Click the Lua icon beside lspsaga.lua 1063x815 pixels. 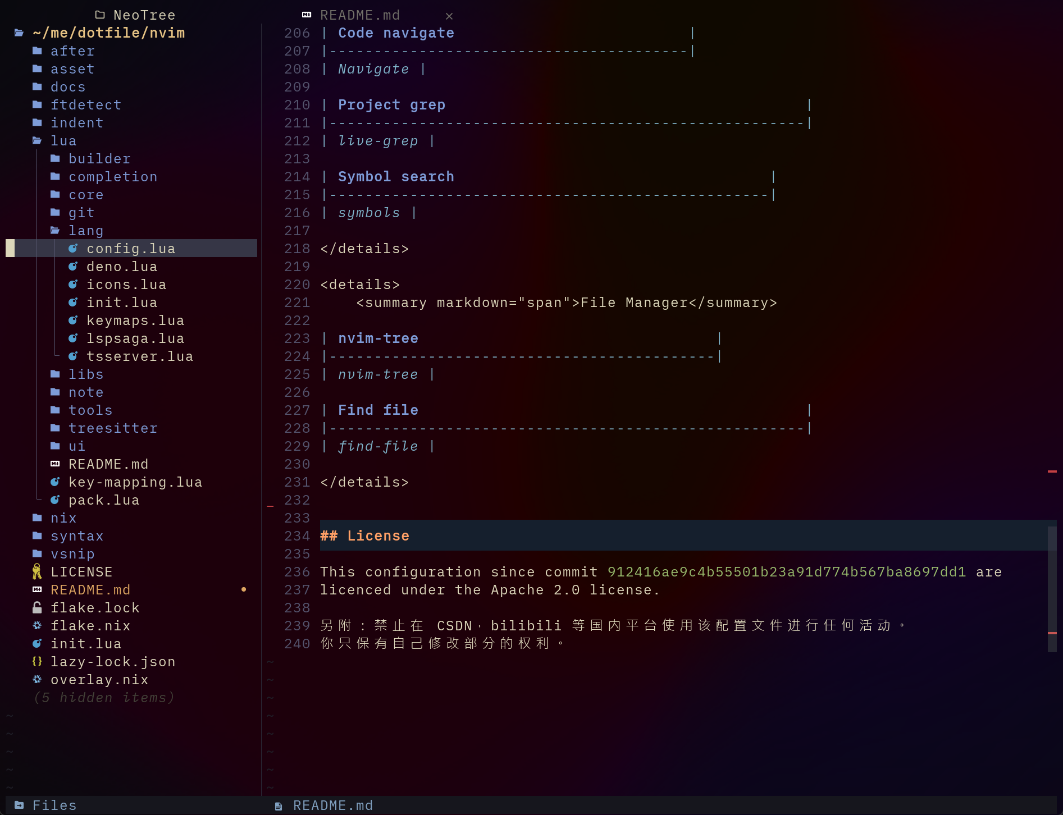pyautogui.click(x=73, y=338)
